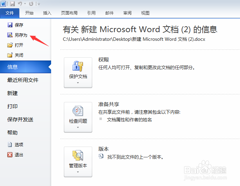Click the document path ending in (2).docx
Image resolution: width=240 pixels, height=186 pixels.
134,39
